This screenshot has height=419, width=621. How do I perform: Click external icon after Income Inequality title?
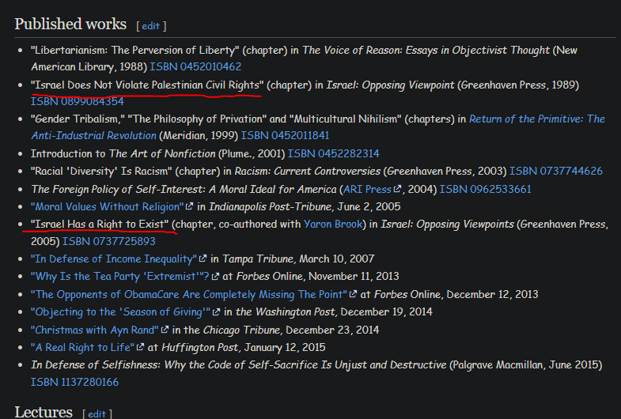click(x=203, y=259)
